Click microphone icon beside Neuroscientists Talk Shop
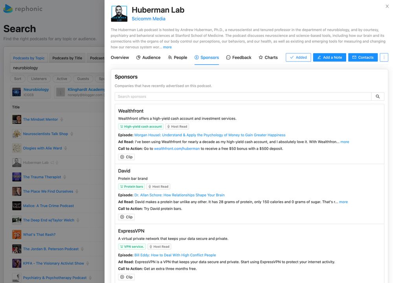Viewport: 393px width, 283px height. coord(72,134)
